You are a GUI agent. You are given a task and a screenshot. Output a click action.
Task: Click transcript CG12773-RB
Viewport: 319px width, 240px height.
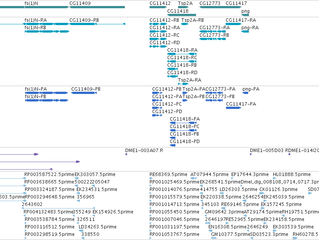(x=213, y=39)
